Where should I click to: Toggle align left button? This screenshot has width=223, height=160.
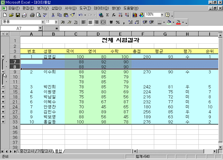click(x=83, y=22)
